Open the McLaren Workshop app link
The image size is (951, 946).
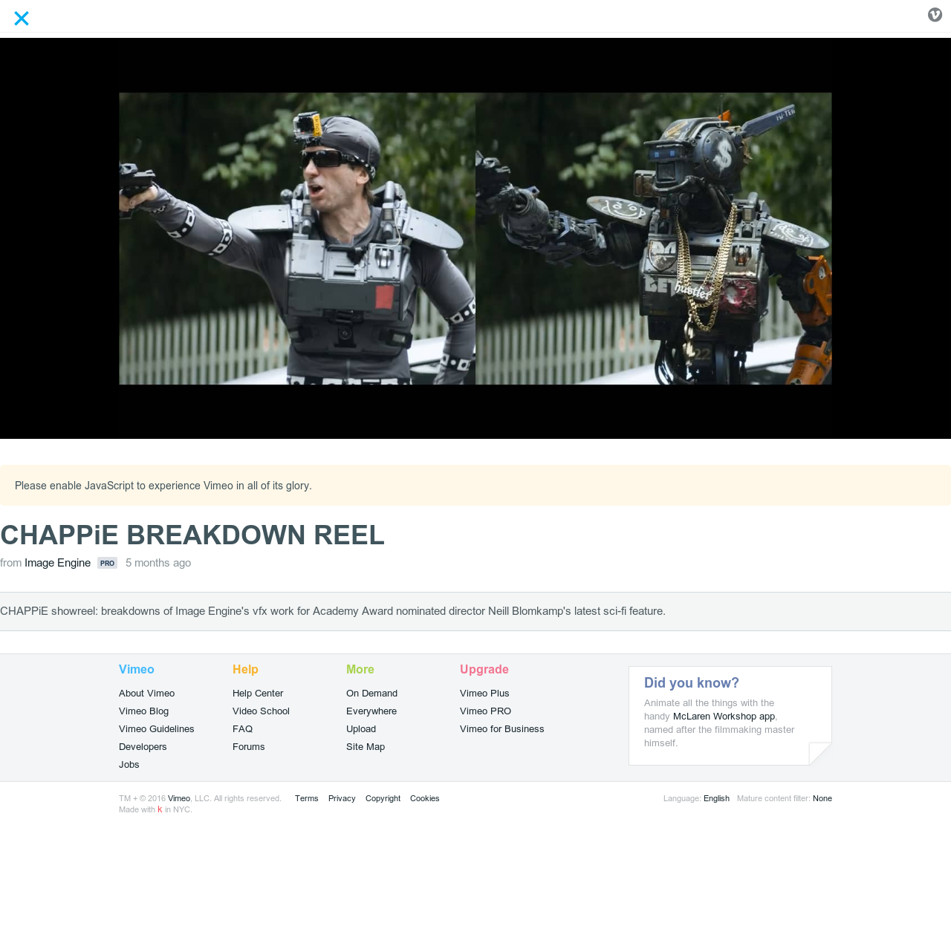tap(724, 717)
